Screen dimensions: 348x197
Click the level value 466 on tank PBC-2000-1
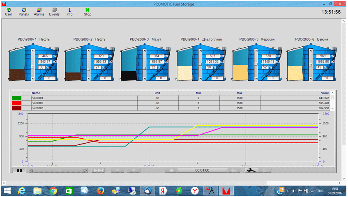pos(45,56)
